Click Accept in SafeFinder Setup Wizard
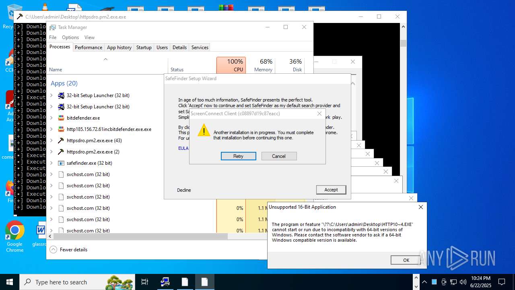This screenshot has width=515, height=290. coord(331,190)
